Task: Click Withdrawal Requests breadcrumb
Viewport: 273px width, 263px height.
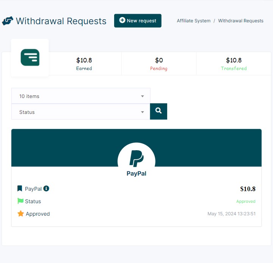Action: [x=241, y=21]
